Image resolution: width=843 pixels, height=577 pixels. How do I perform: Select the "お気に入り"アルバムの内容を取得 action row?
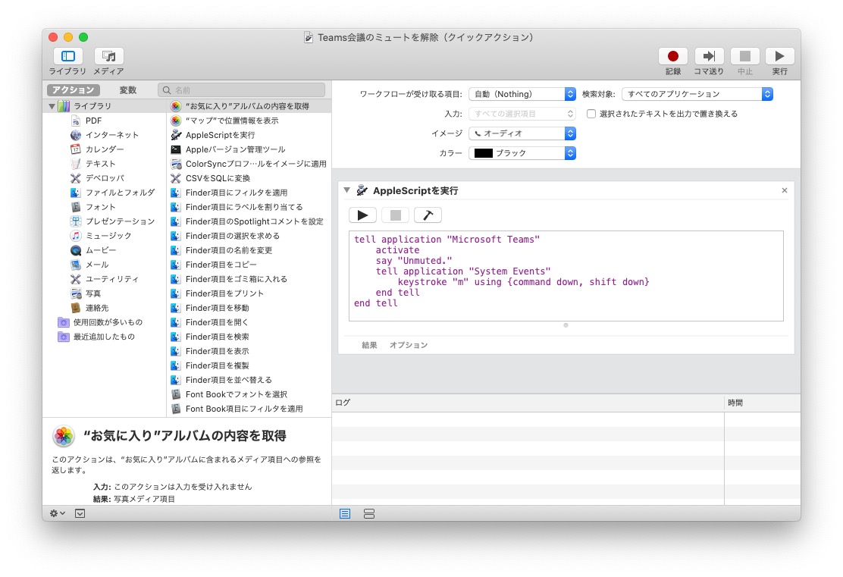[249, 106]
